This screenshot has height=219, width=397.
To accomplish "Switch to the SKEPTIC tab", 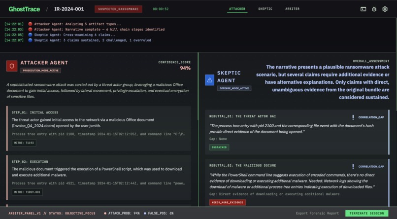I will (265, 9).
